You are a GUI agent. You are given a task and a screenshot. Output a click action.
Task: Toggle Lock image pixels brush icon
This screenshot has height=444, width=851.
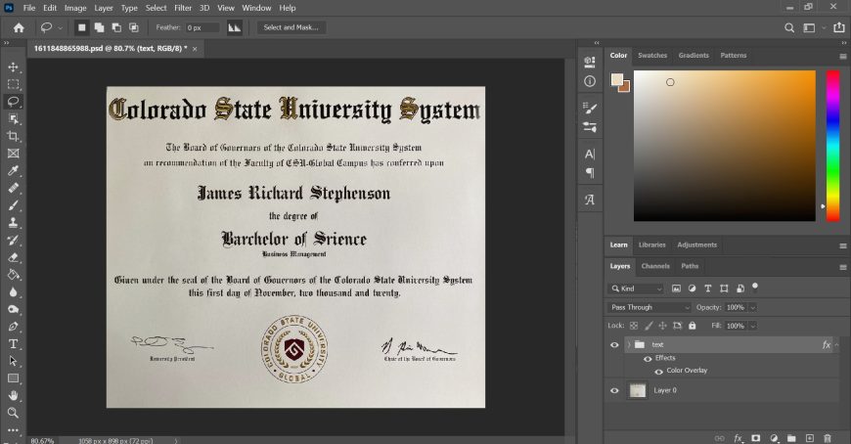pyautogui.click(x=649, y=326)
